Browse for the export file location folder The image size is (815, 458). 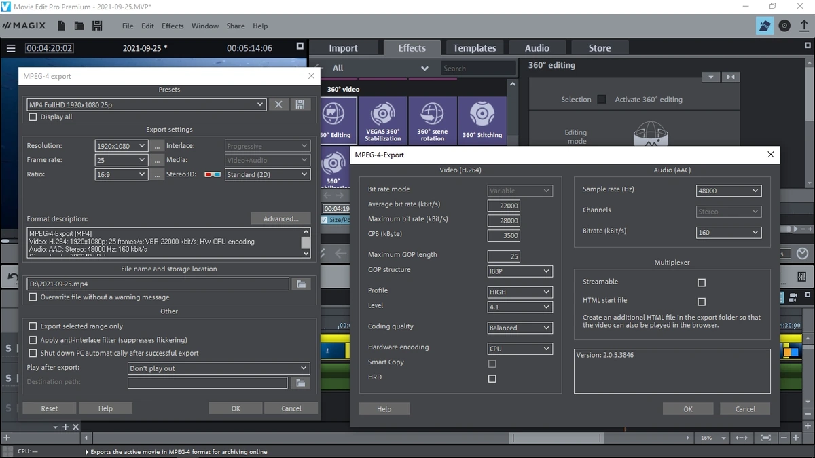click(x=301, y=284)
